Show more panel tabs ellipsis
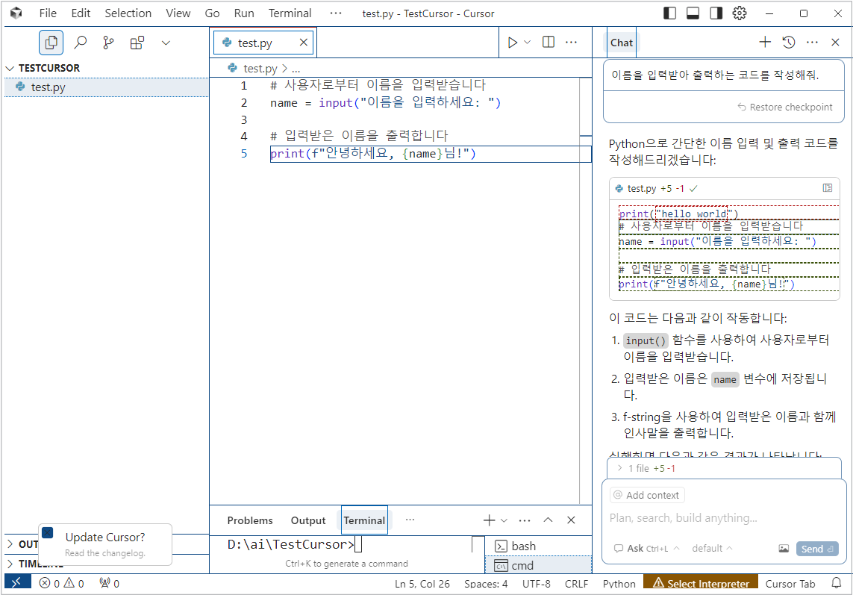 (410, 520)
